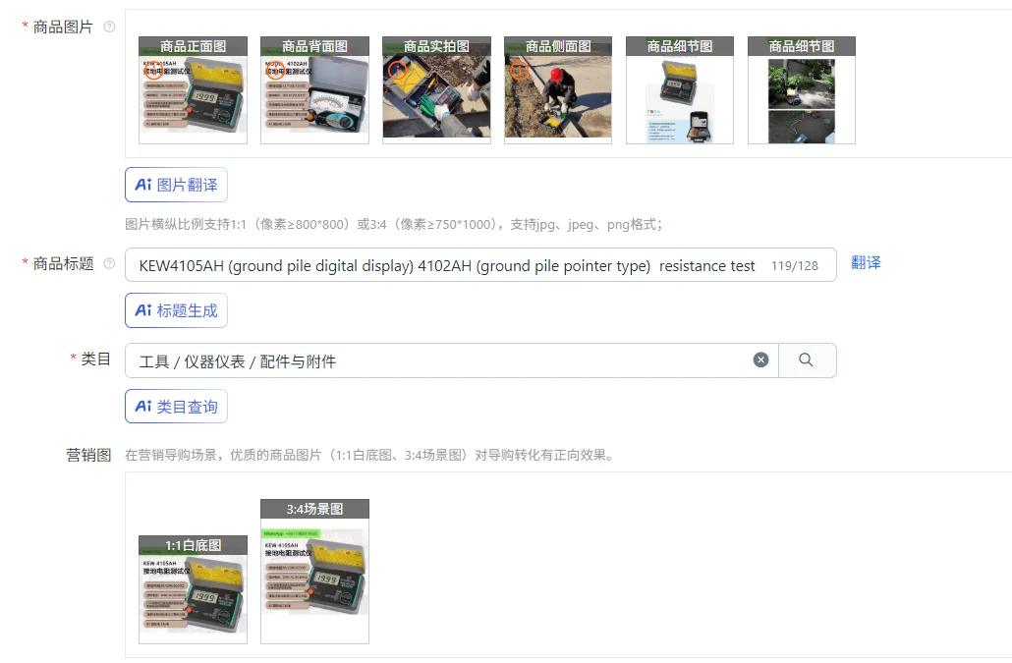Select the last 商品细节图 thumbnail with outdoor photos
1012x663 pixels.
802,90
